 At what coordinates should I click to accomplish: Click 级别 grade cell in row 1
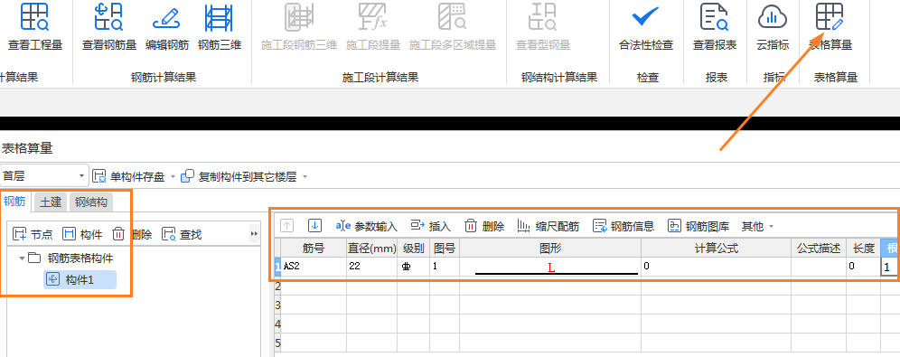pos(413,267)
